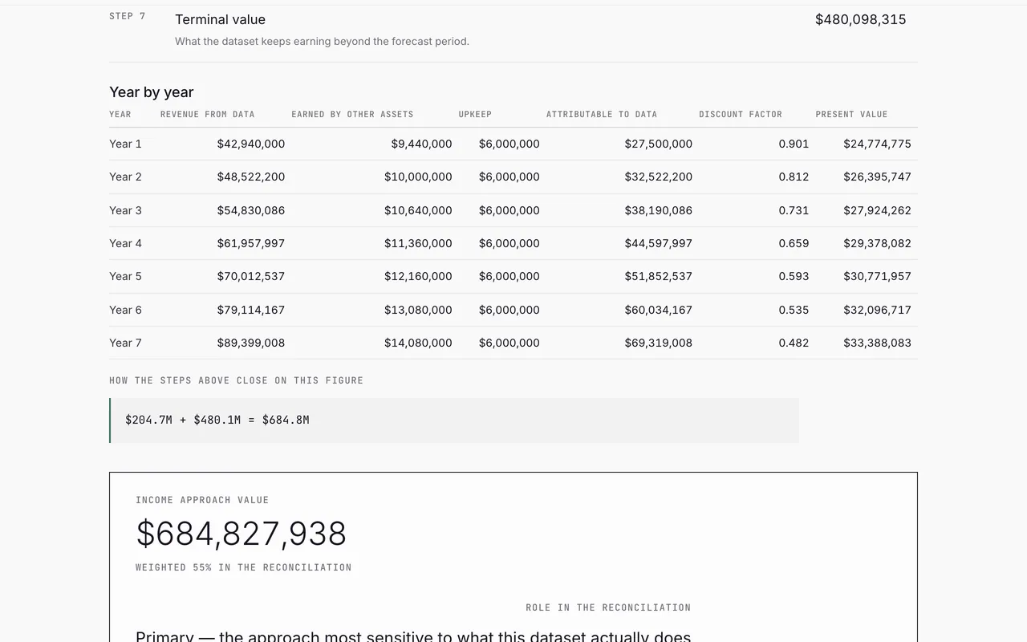Click the STEP 7 label

click(x=128, y=16)
